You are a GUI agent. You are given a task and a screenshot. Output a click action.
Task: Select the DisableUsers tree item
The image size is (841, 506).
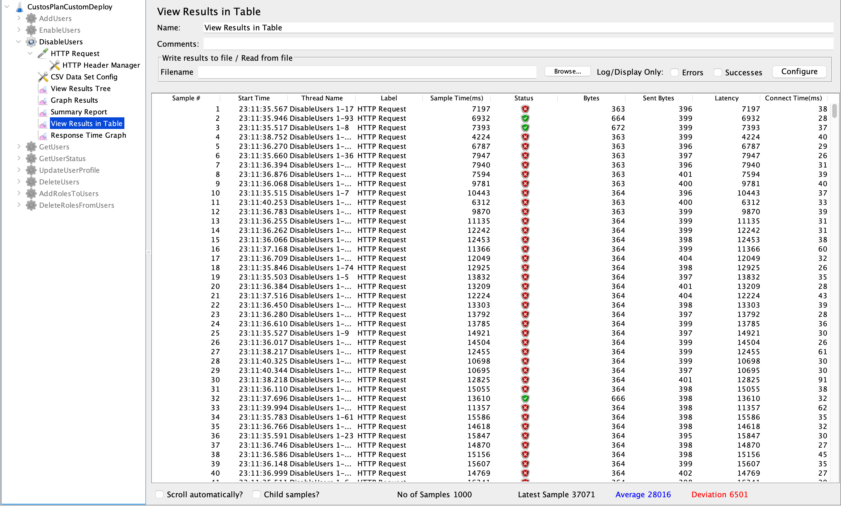60,41
